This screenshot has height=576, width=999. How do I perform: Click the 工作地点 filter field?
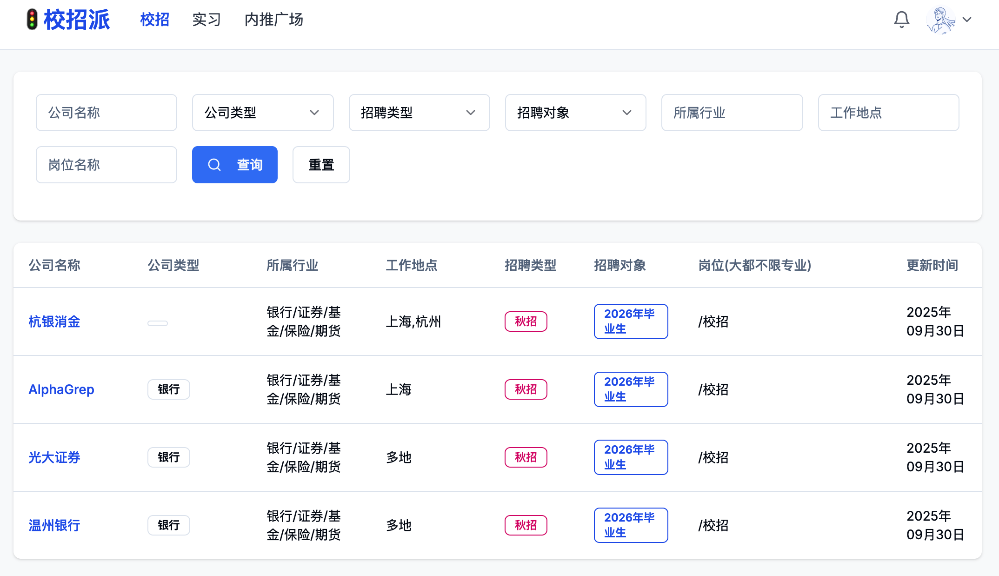click(888, 113)
